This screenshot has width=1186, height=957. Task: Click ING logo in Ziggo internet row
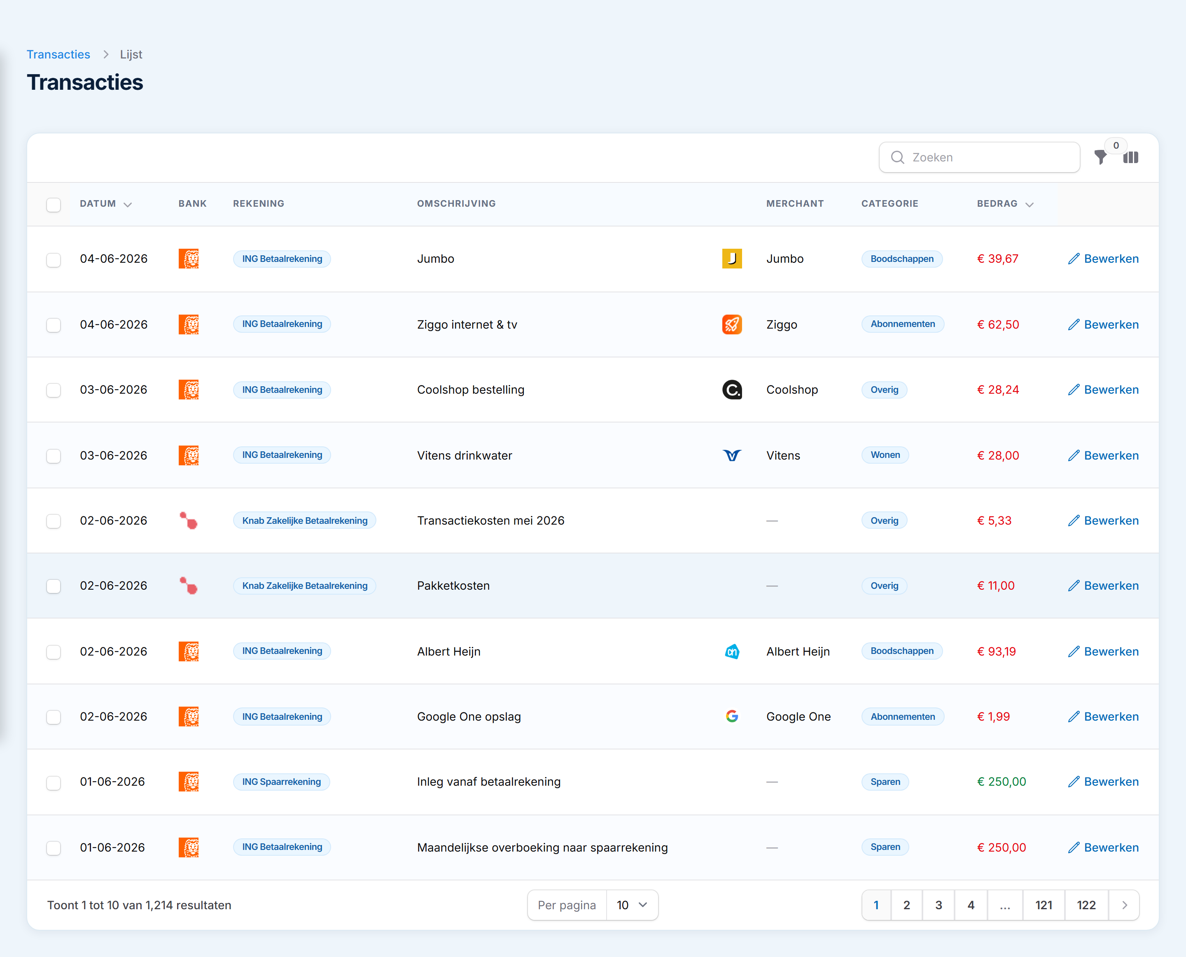(189, 324)
